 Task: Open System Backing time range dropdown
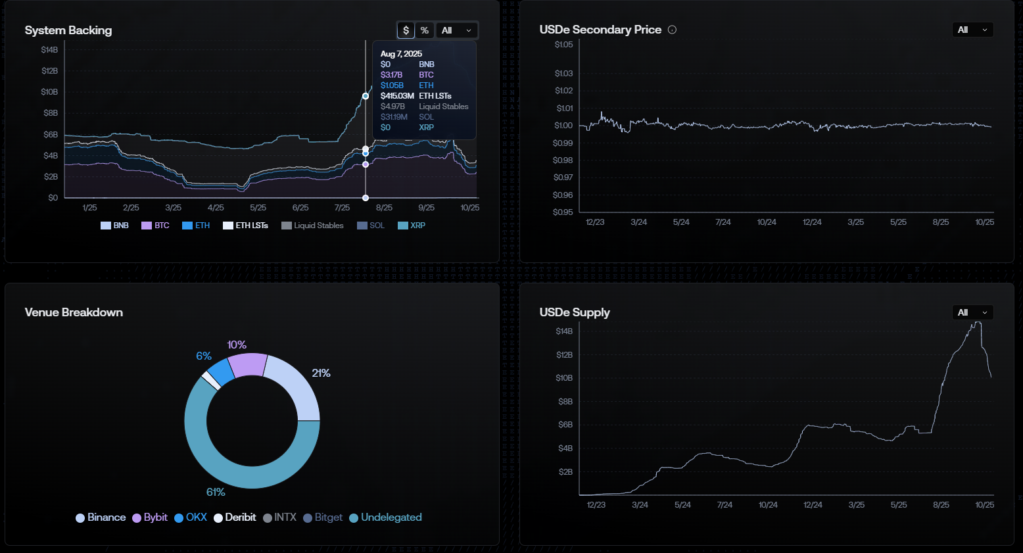point(457,30)
